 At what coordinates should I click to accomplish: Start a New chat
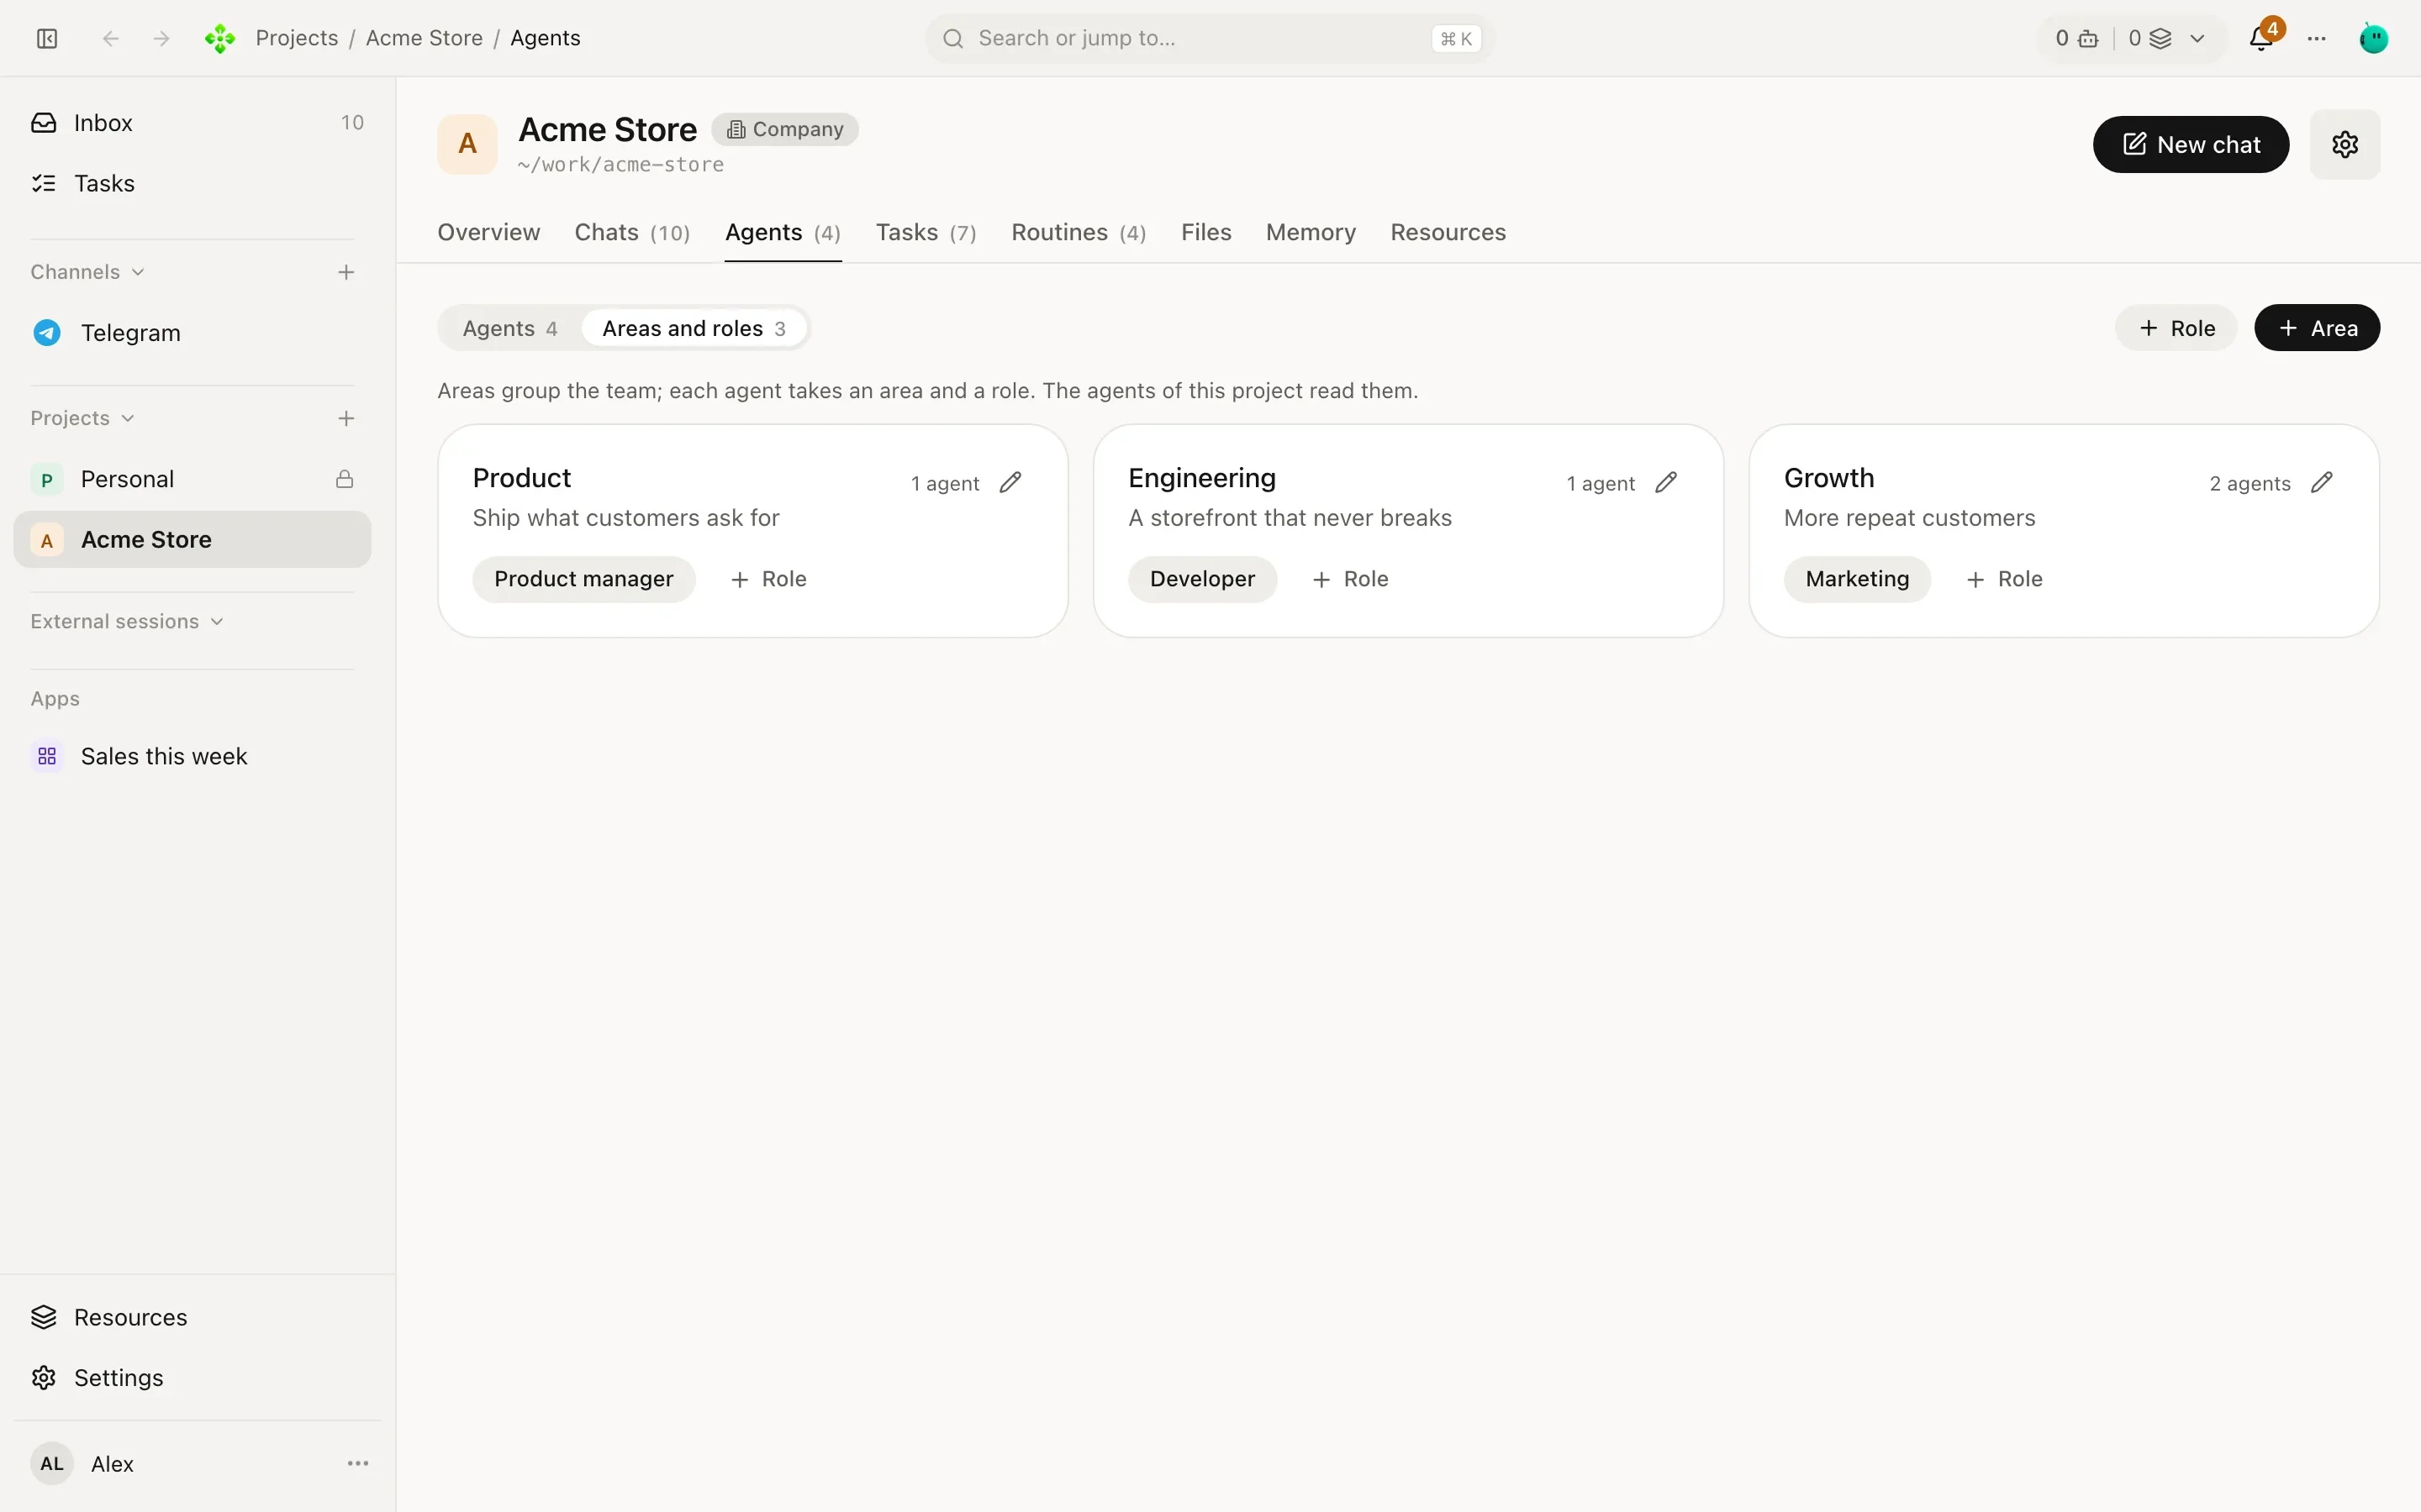coord(2191,144)
